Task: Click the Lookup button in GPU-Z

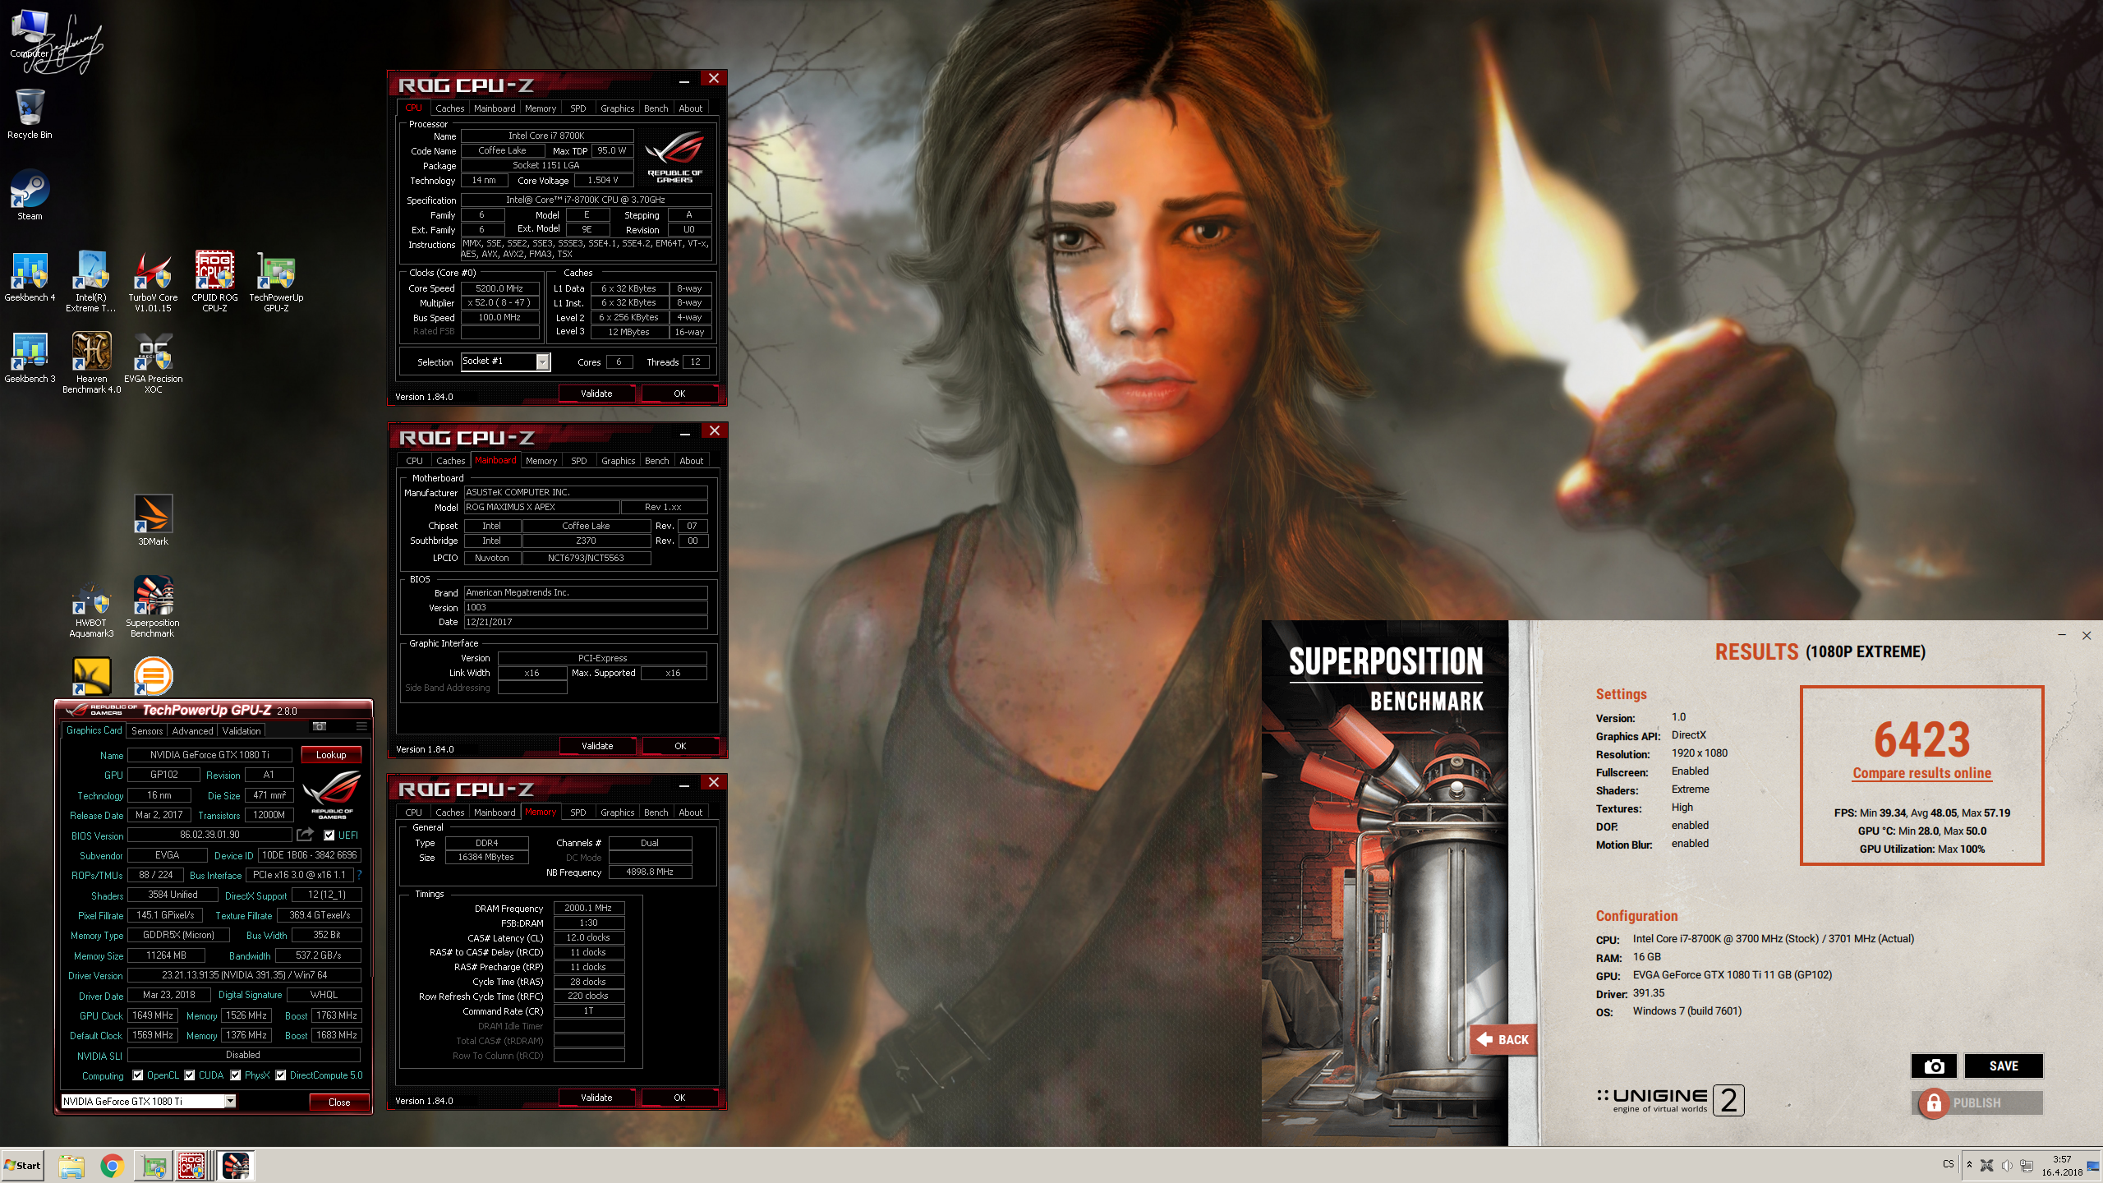Action: coord(331,755)
